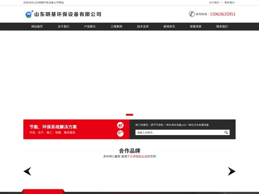
Task: Open 联系我们 in main navigation bar
Action: (222, 27)
